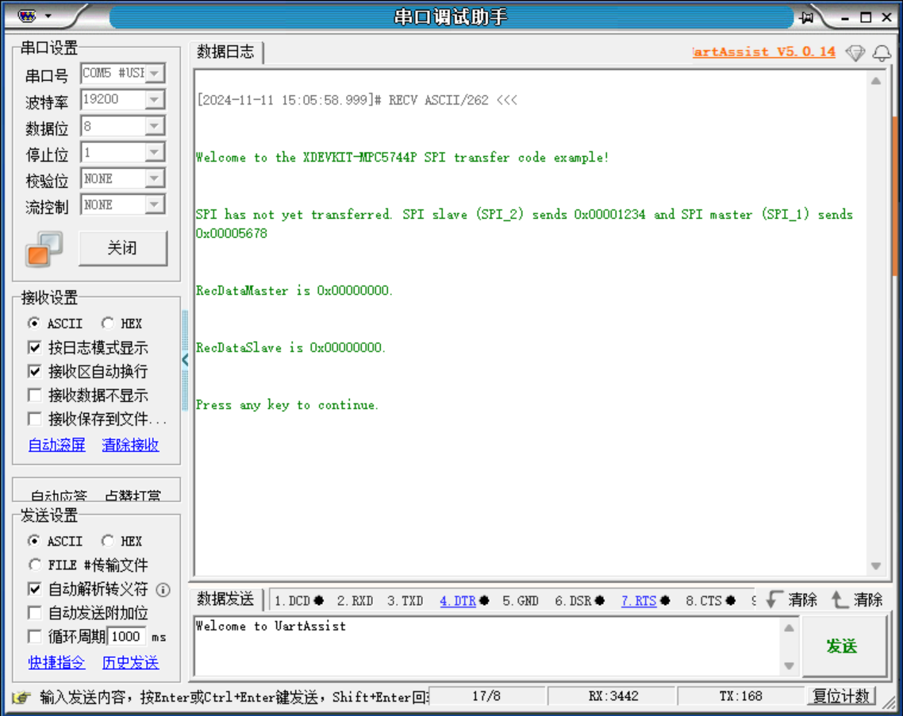
Task: Click the 7.RTS link text
Action: click(639, 601)
